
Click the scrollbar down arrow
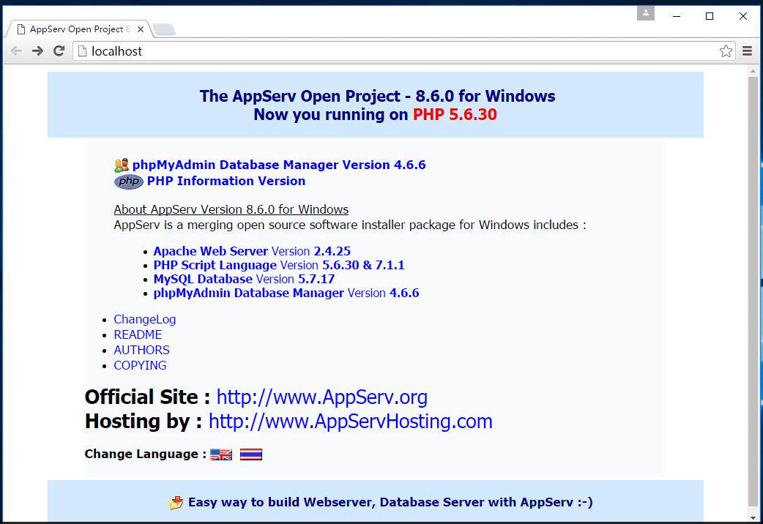753,517
